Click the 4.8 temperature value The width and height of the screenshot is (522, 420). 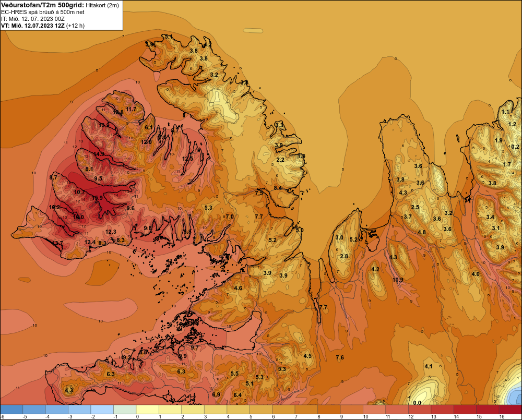pos(422,232)
